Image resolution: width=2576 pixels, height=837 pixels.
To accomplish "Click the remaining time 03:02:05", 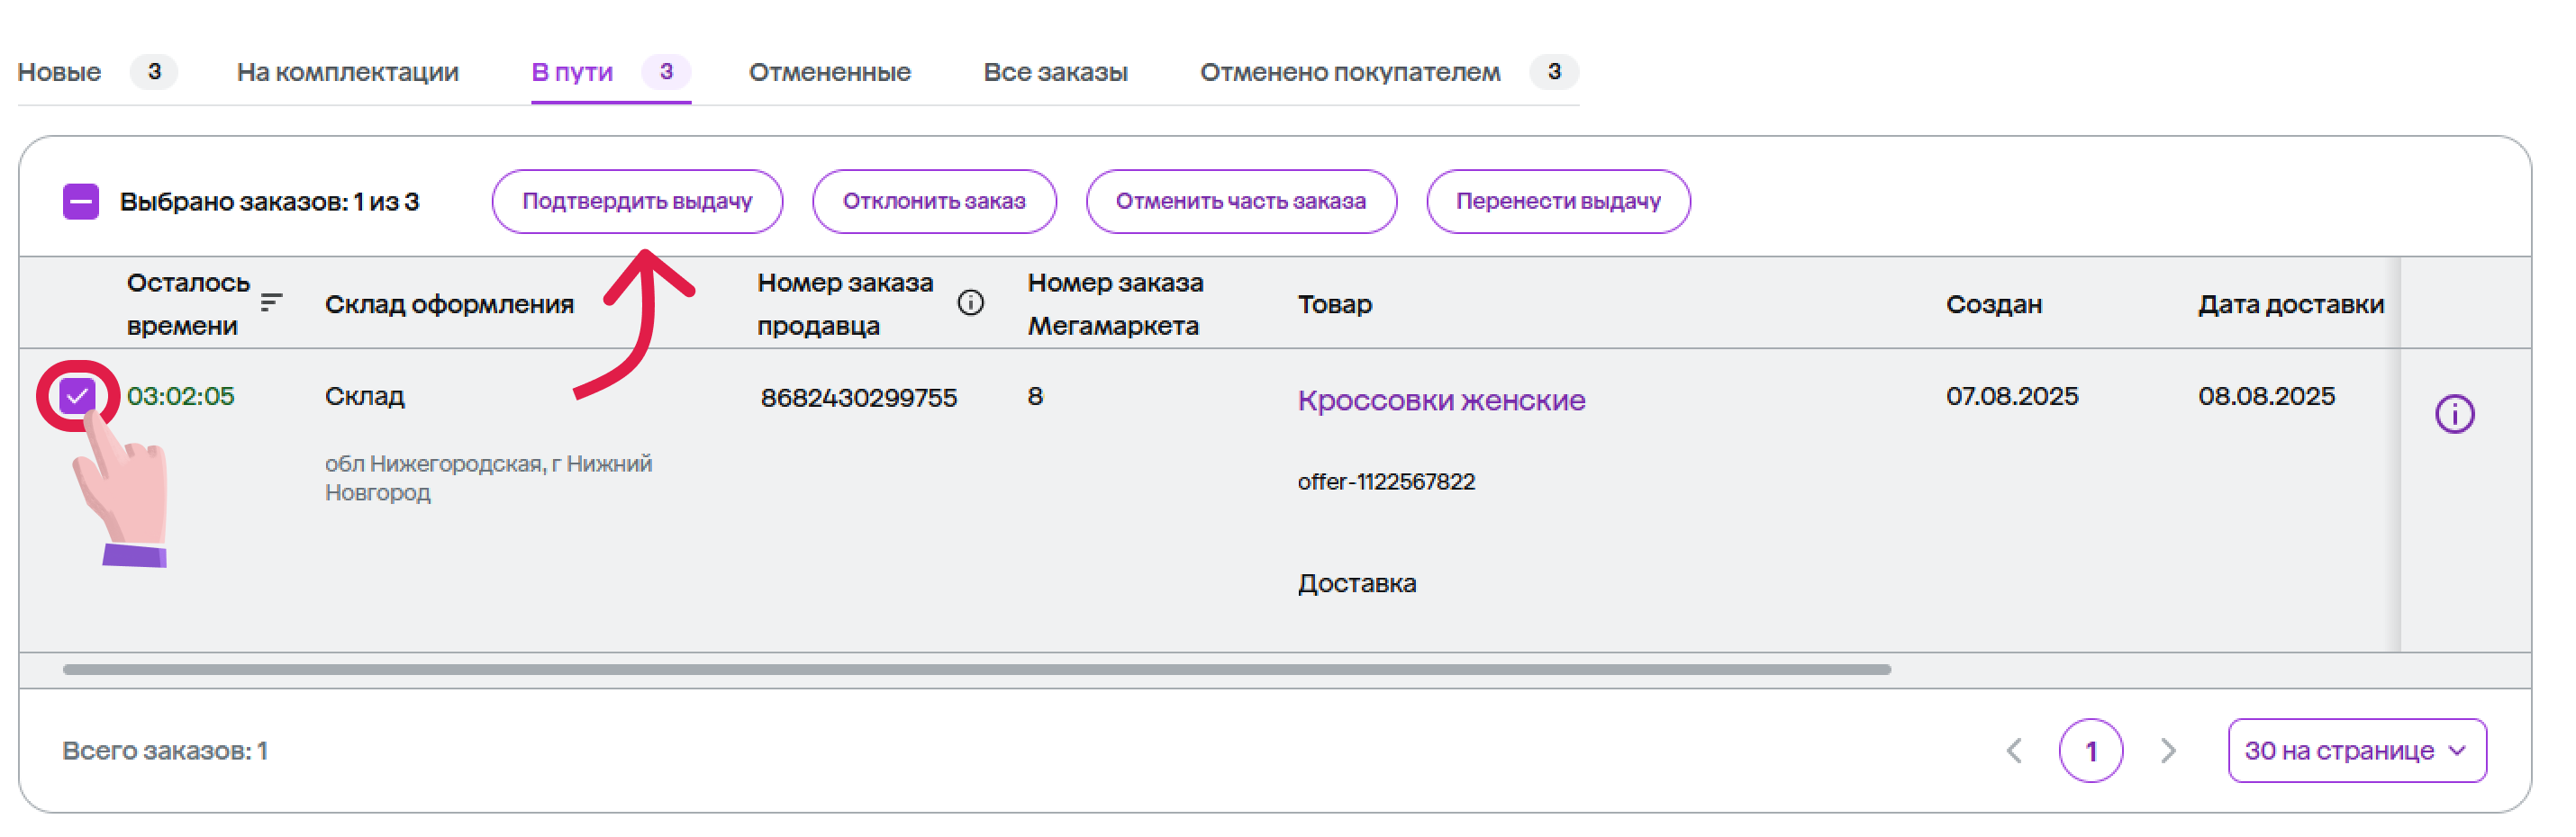I will (180, 395).
